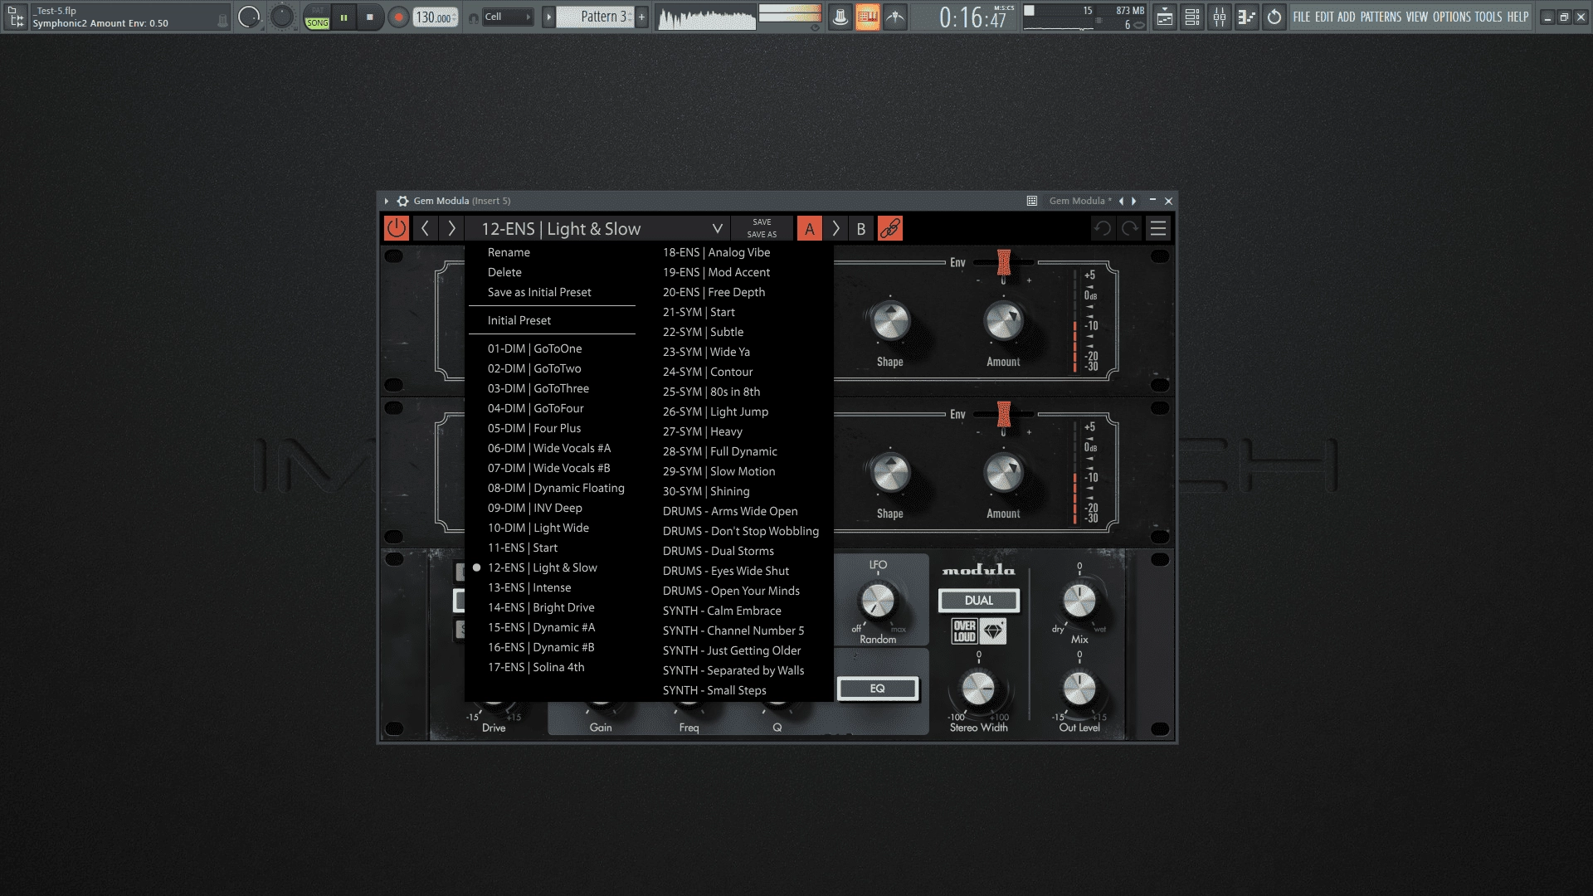Click SAVE AS preset button
The width and height of the screenshot is (1593, 896).
click(762, 235)
